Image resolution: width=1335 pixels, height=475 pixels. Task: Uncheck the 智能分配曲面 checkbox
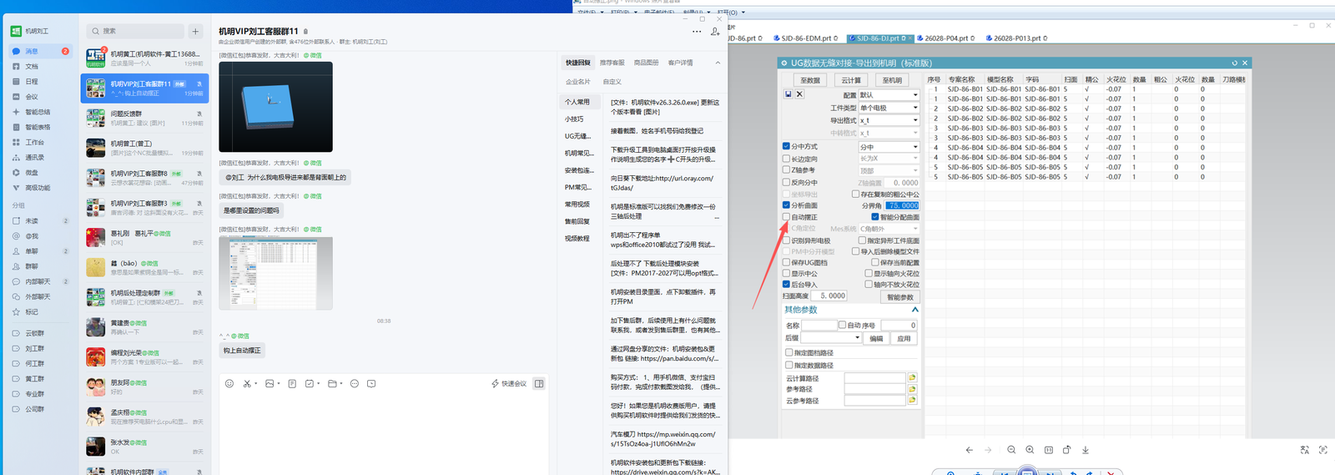coord(875,216)
